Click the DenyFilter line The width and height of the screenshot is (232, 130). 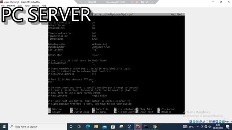click(73, 55)
